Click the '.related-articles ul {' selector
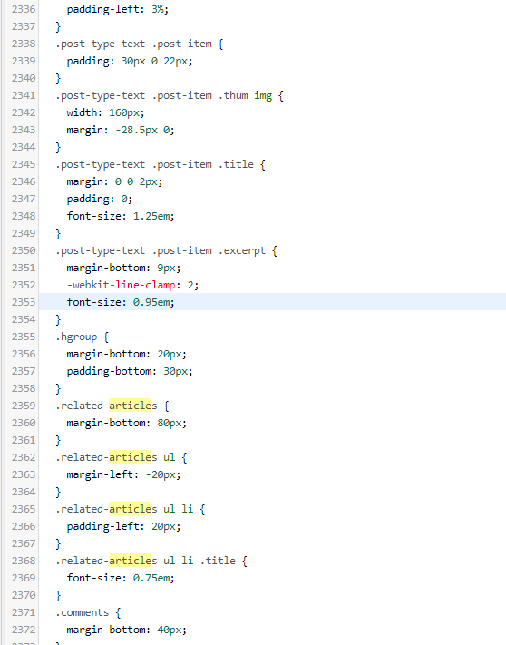Image resolution: width=506 pixels, height=645 pixels. (x=121, y=457)
